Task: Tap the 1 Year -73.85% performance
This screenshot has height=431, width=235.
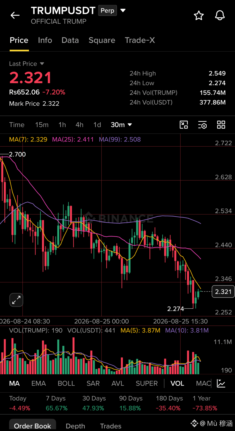Action: (x=205, y=403)
